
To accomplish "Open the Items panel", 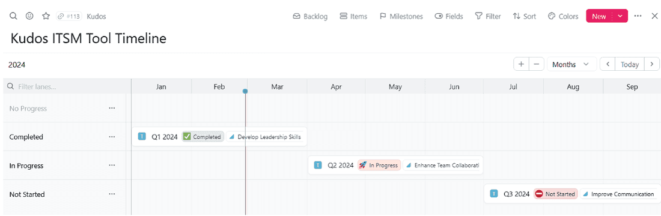I will coord(353,16).
